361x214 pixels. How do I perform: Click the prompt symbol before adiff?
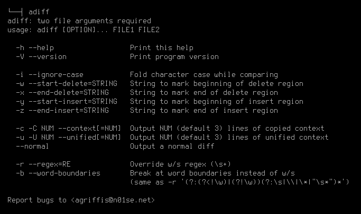pos(15,12)
